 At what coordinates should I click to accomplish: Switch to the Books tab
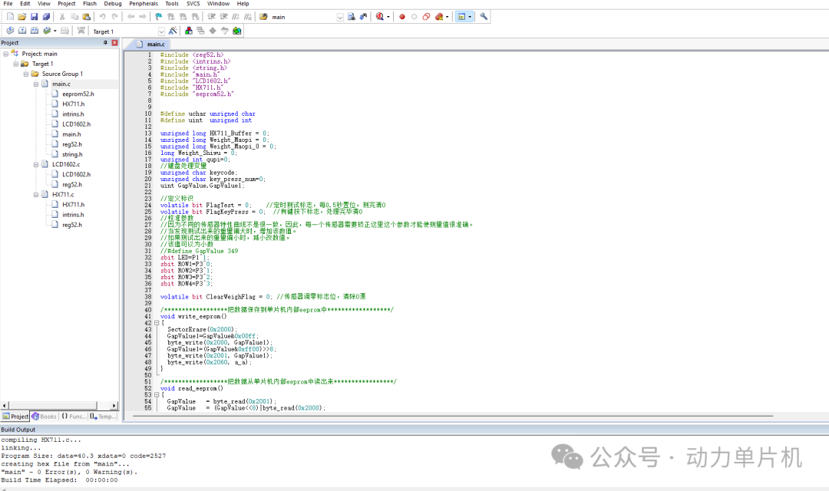(x=44, y=417)
